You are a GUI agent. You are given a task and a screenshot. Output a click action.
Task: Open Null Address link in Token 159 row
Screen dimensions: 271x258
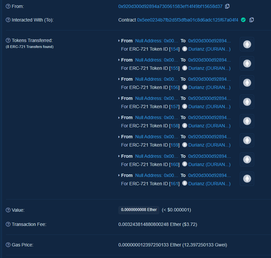[157, 137]
